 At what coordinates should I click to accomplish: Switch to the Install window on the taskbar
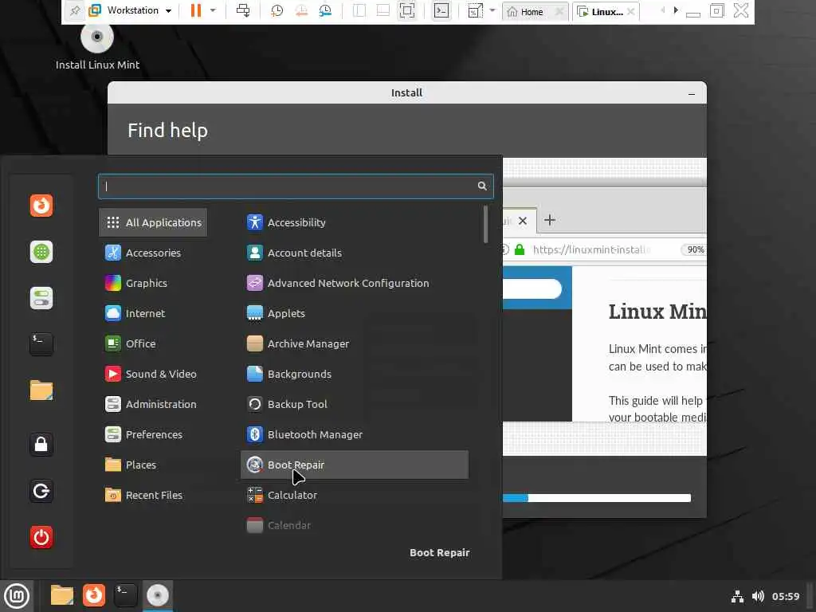157,595
